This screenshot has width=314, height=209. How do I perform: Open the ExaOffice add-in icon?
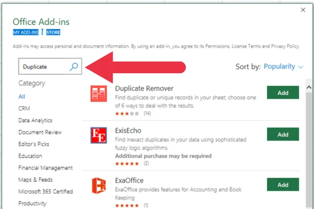click(98, 185)
